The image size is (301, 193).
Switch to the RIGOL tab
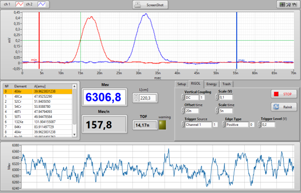pos(196,84)
